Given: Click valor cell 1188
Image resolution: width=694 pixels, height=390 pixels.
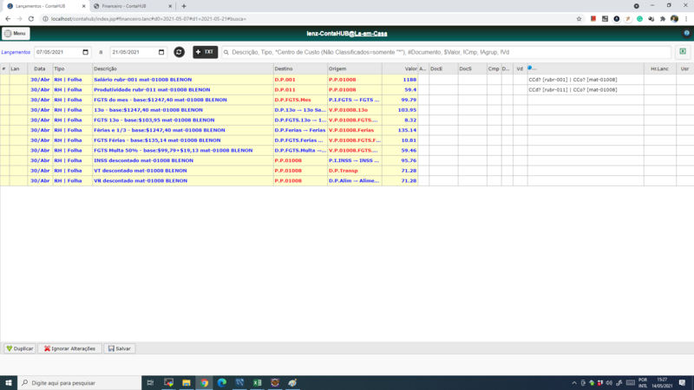Looking at the screenshot, I should pyautogui.click(x=400, y=80).
